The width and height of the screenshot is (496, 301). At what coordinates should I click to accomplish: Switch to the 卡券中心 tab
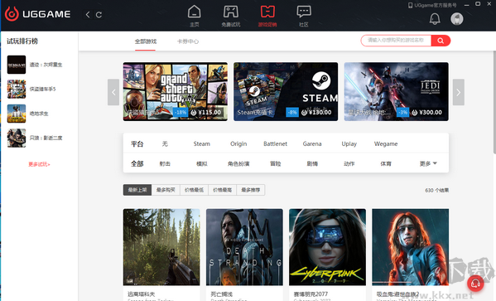(188, 41)
